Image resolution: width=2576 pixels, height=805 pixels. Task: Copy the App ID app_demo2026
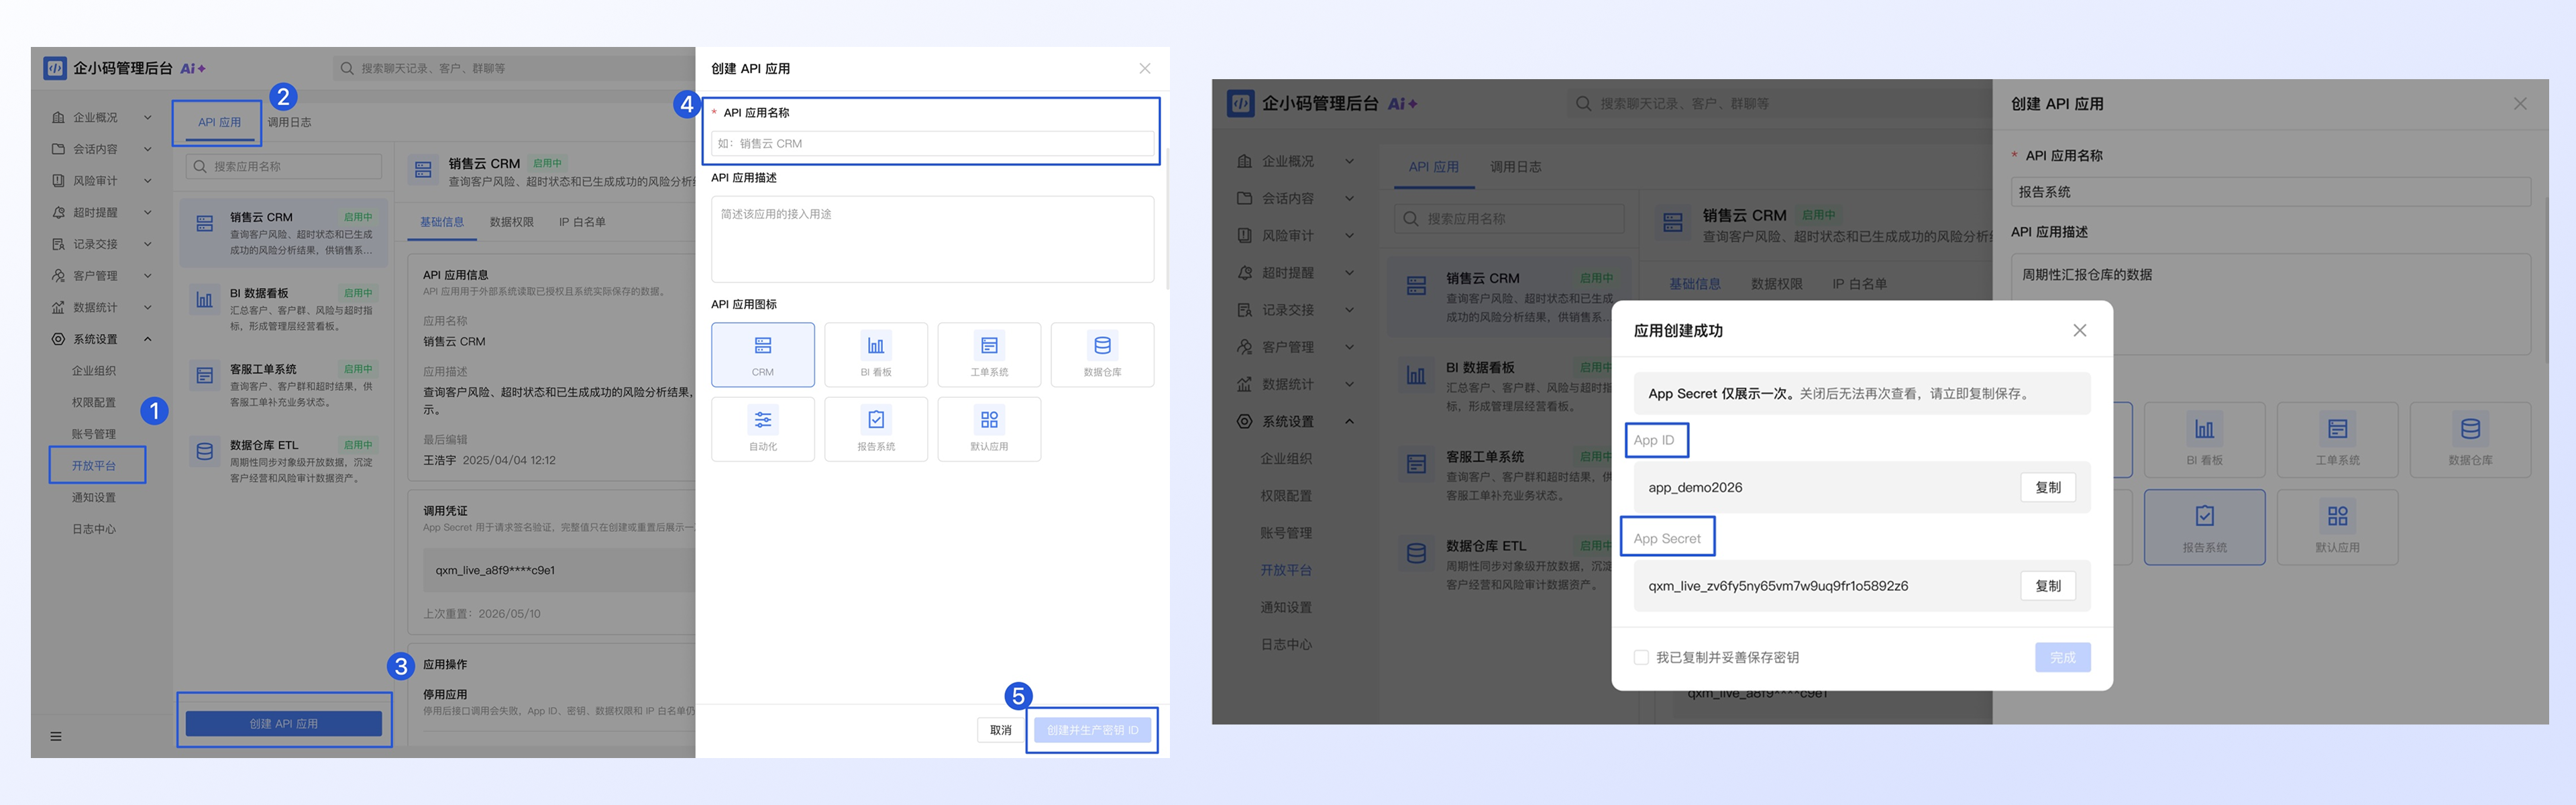click(x=2048, y=487)
